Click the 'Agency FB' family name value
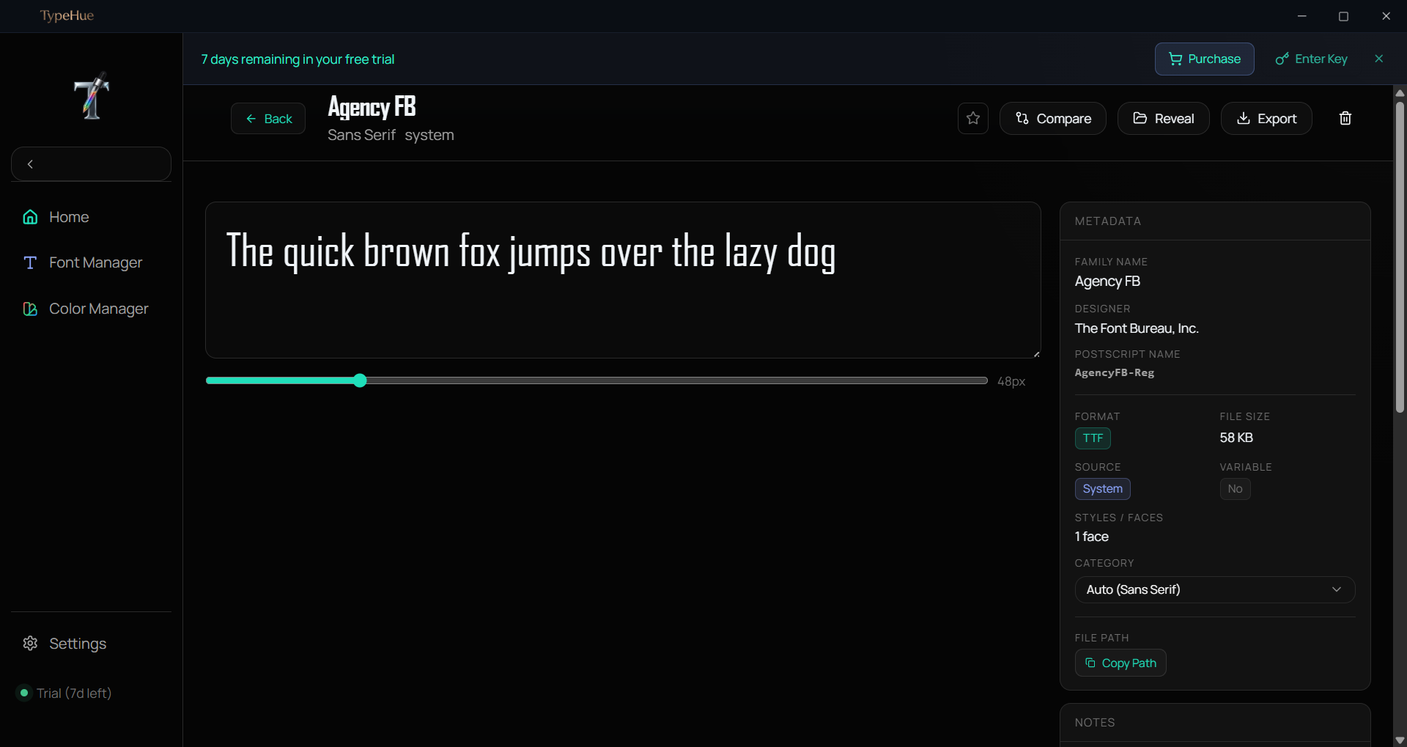The image size is (1407, 747). pyautogui.click(x=1107, y=281)
